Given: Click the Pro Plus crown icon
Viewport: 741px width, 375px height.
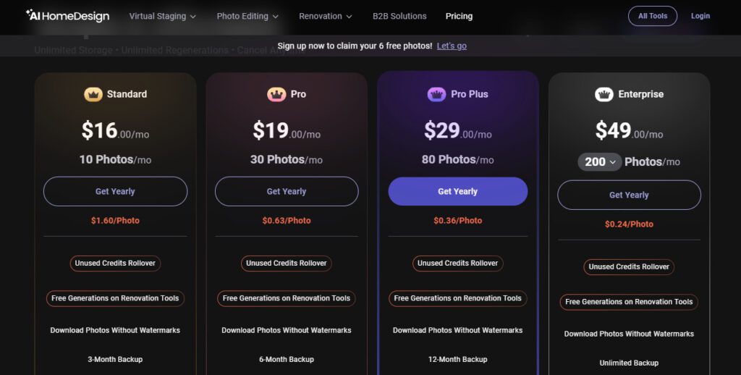Looking at the screenshot, I should click(436, 94).
